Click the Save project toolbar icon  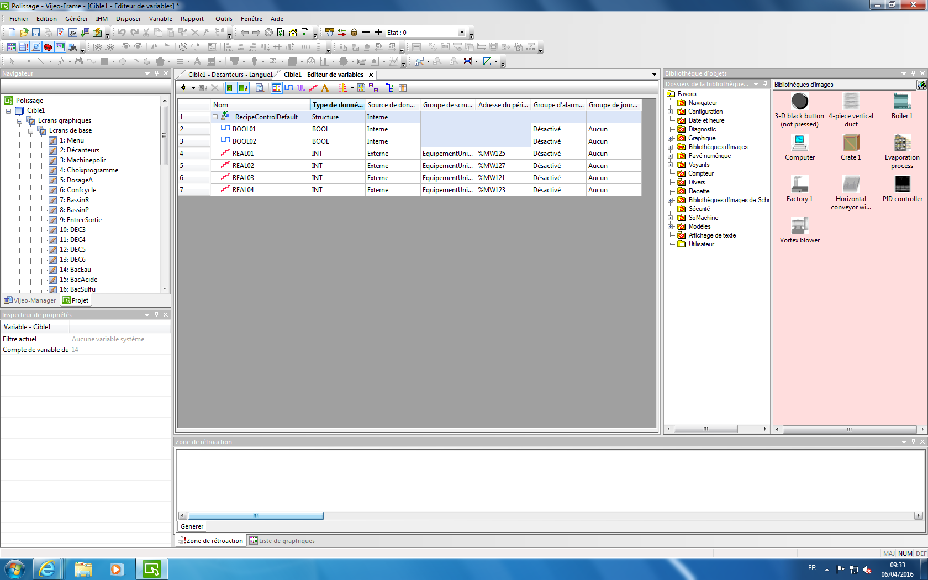pyautogui.click(x=36, y=33)
